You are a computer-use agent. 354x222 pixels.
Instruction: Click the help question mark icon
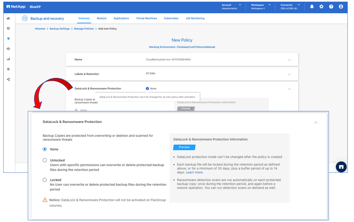click(331, 7)
